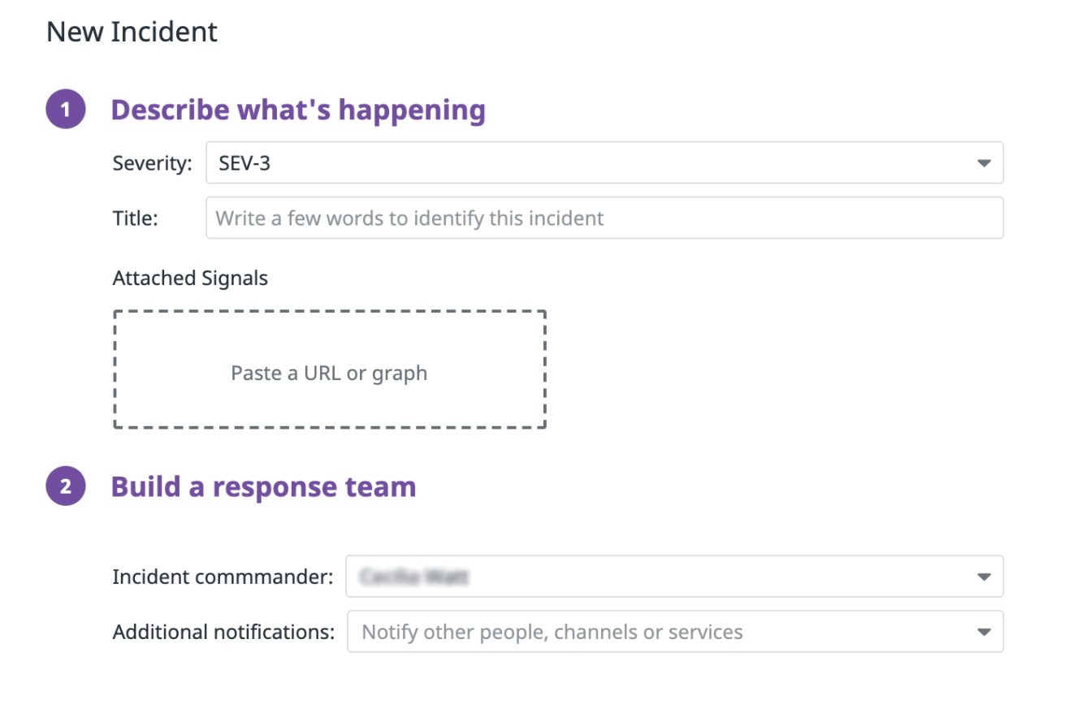The image size is (1082, 708).
Task: Select the 'Build a response team' section heading
Action: click(x=263, y=486)
